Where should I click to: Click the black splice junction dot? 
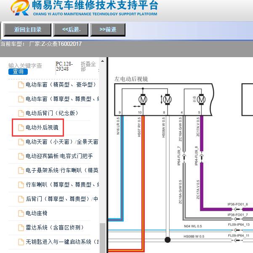(x=168, y=240)
